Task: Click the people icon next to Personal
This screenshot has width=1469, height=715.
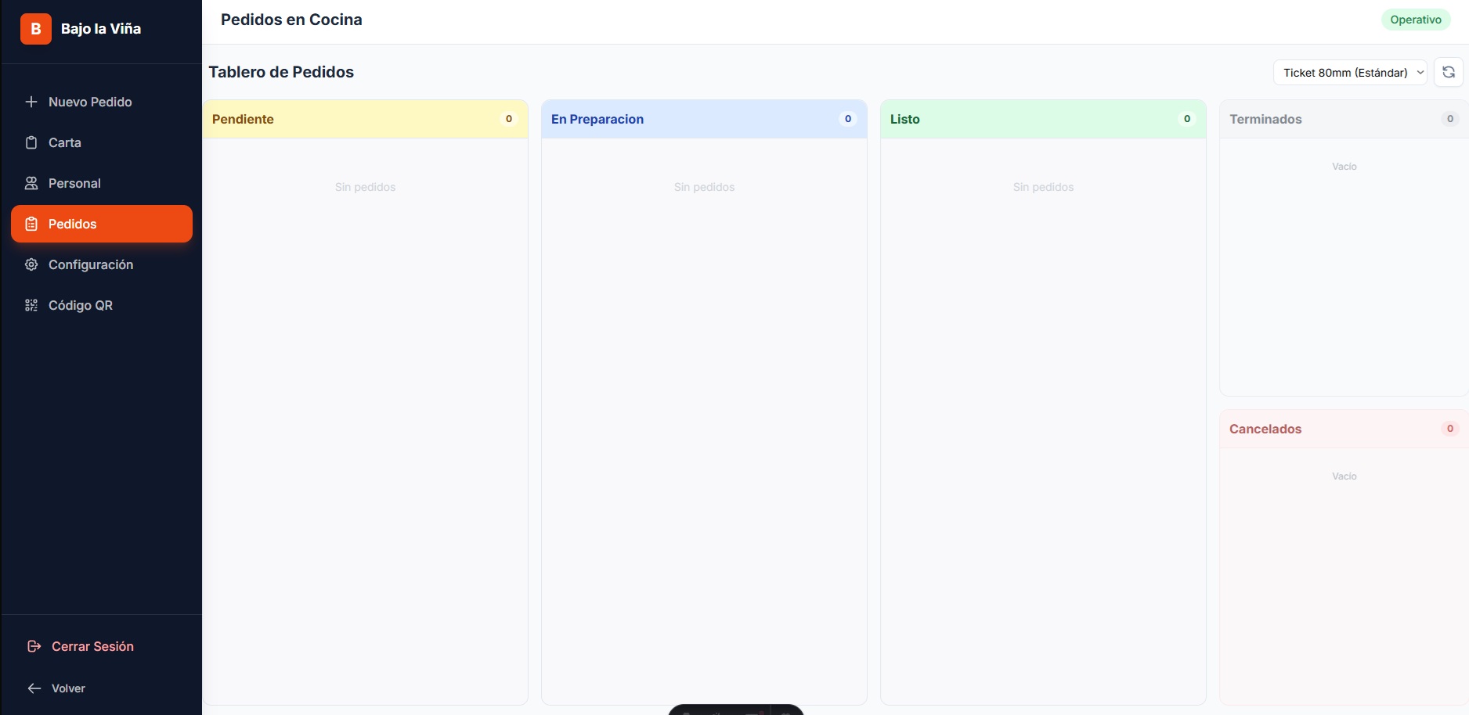Action: pos(31,183)
